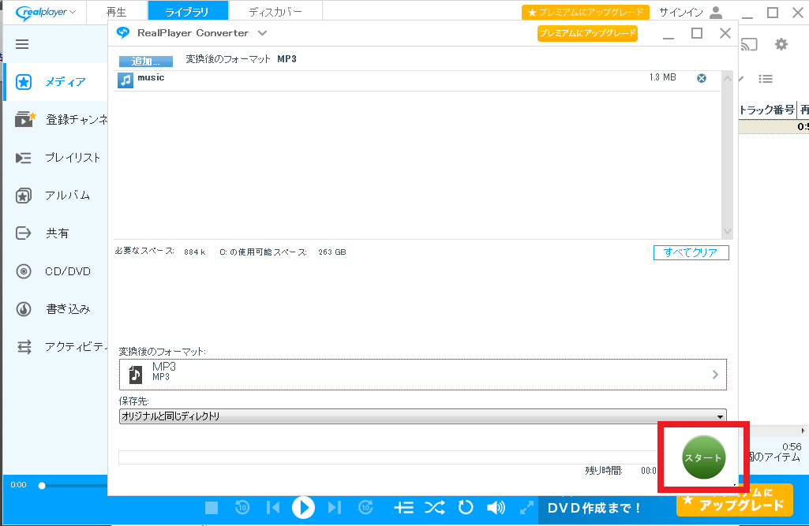This screenshot has height=526, width=809.
Task: Remove music file from conversion list
Action: (x=702, y=78)
